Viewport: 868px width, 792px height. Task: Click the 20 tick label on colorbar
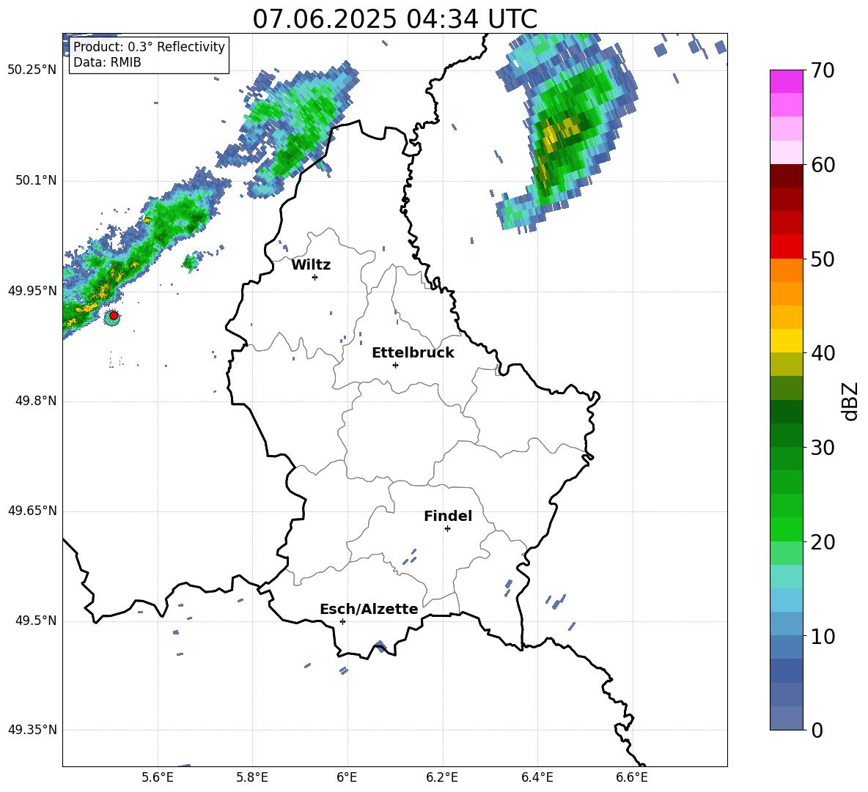pyautogui.click(x=823, y=542)
